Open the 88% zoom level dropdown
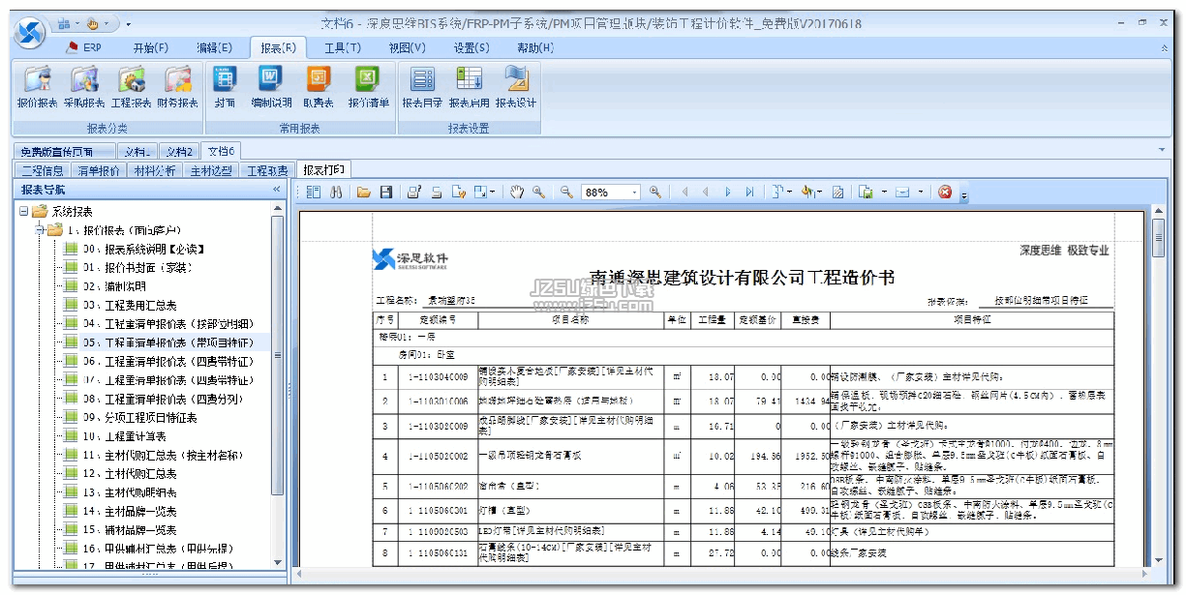 click(x=635, y=193)
